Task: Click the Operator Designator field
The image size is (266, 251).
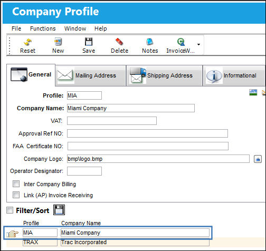Action: [84, 171]
